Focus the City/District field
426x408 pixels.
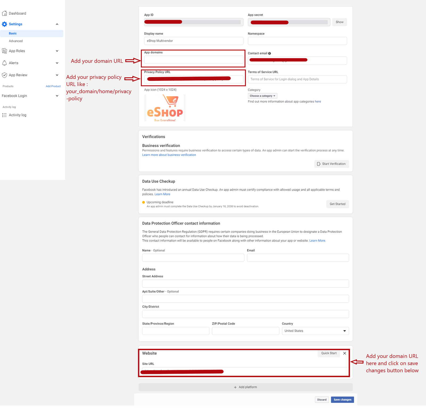point(245,314)
